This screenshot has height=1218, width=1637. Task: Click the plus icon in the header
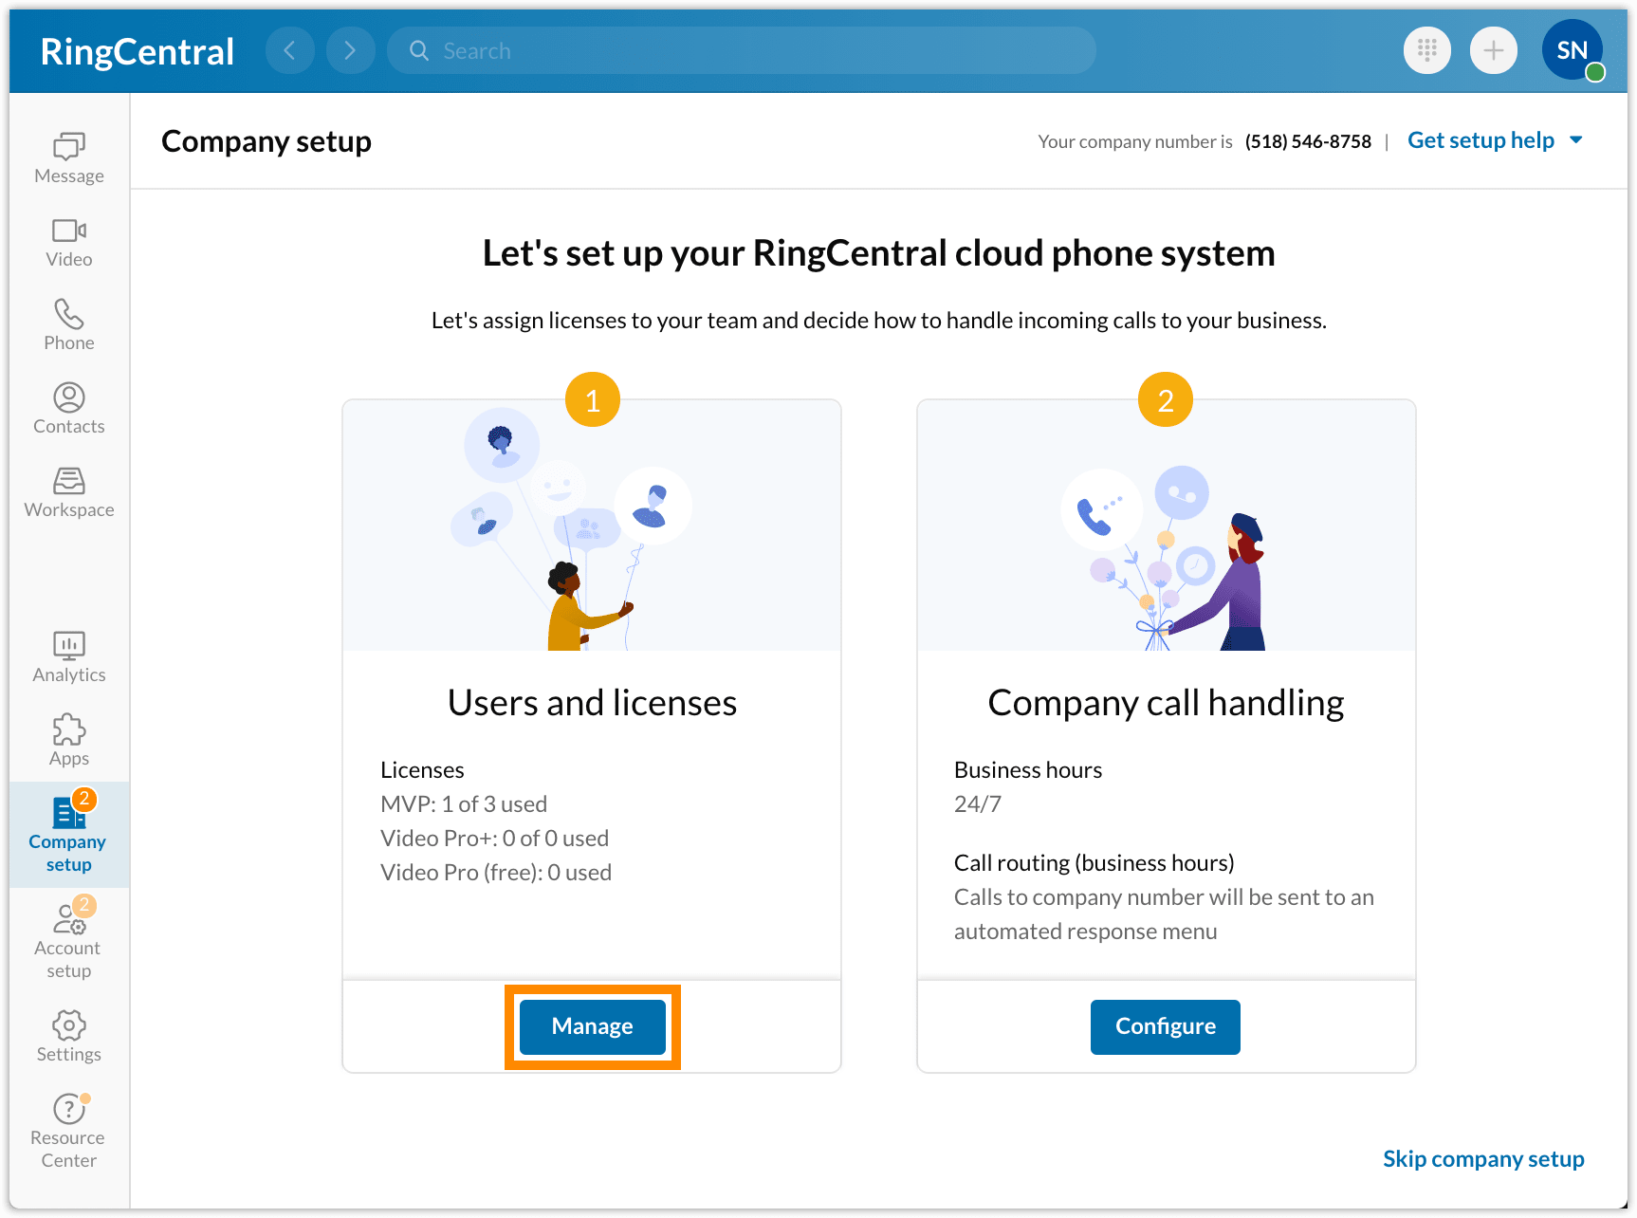point(1493,50)
